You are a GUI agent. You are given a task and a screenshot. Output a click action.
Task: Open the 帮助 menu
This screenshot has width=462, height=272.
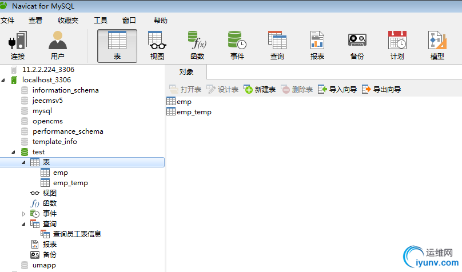pos(161,21)
